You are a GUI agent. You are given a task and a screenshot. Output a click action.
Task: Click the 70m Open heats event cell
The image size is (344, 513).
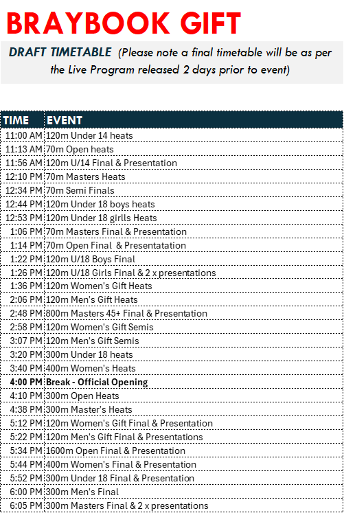194,149
